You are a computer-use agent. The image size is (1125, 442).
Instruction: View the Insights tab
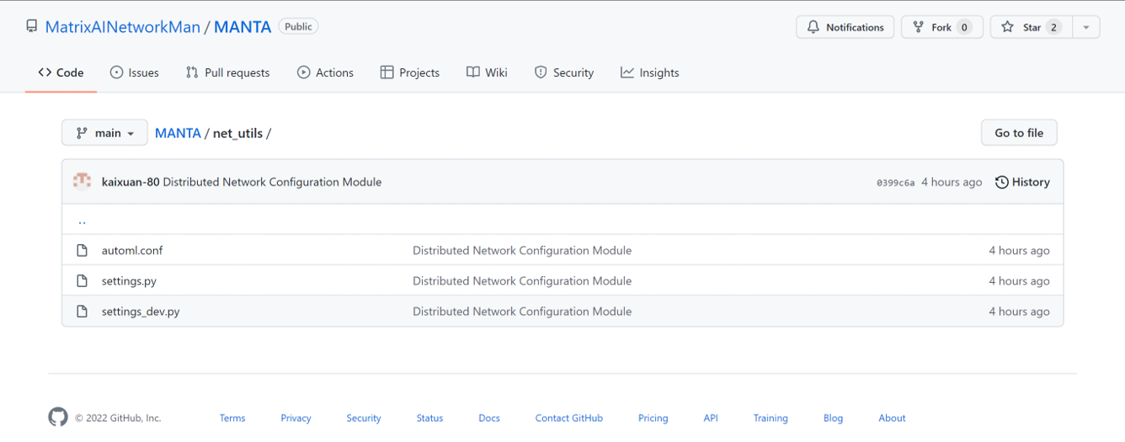click(x=650, y=72)
